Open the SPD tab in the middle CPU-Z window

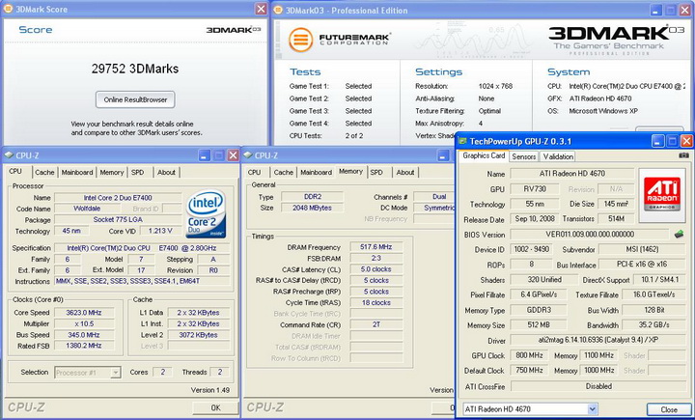376,172
